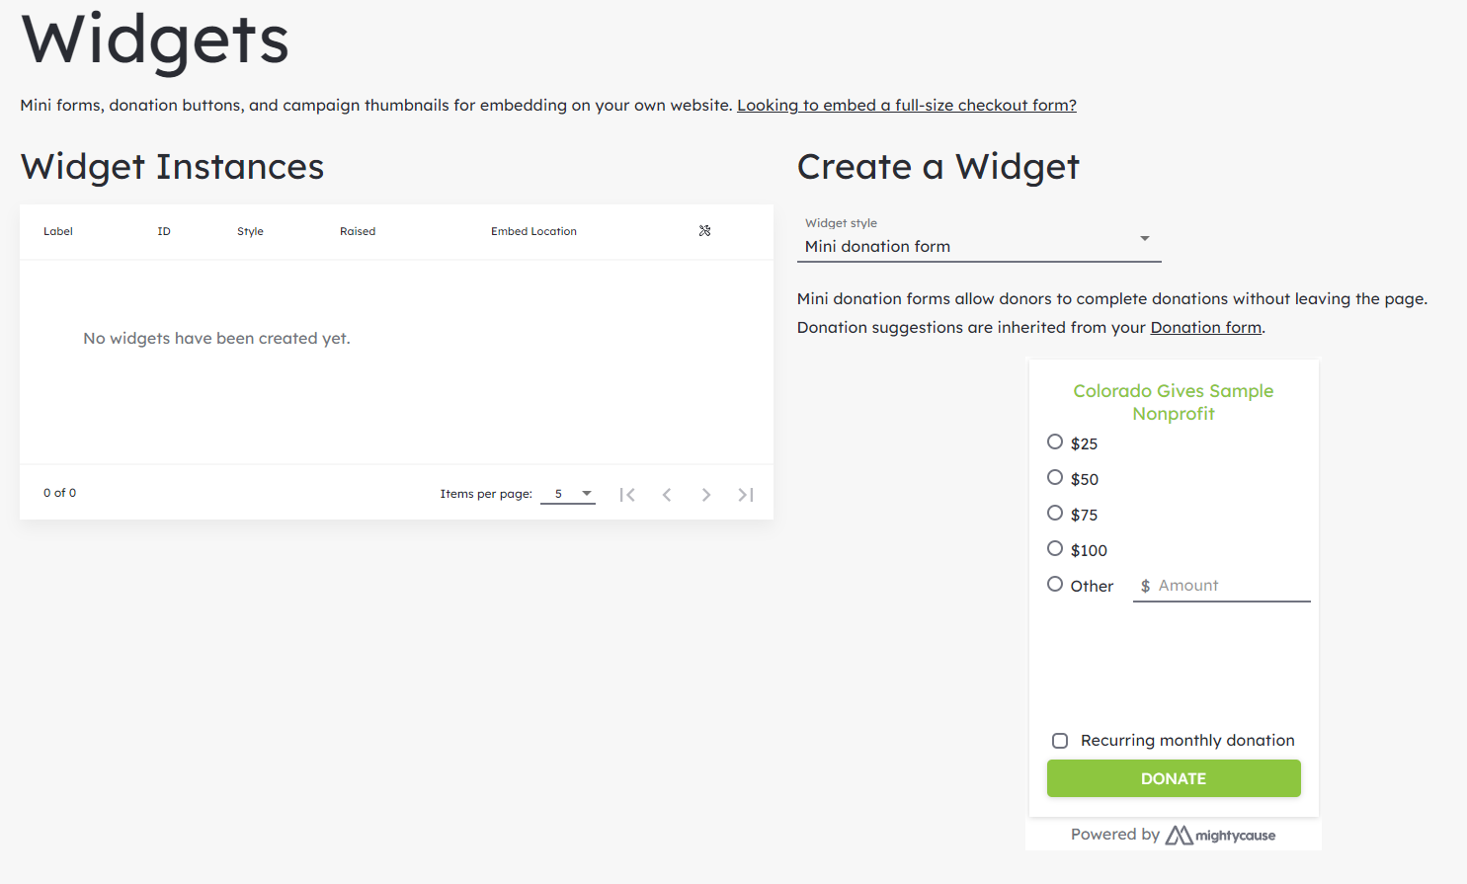This screenshot has width=1467, height=884.
Task: Click the Embed Location column header
Action: coord(533,231)
